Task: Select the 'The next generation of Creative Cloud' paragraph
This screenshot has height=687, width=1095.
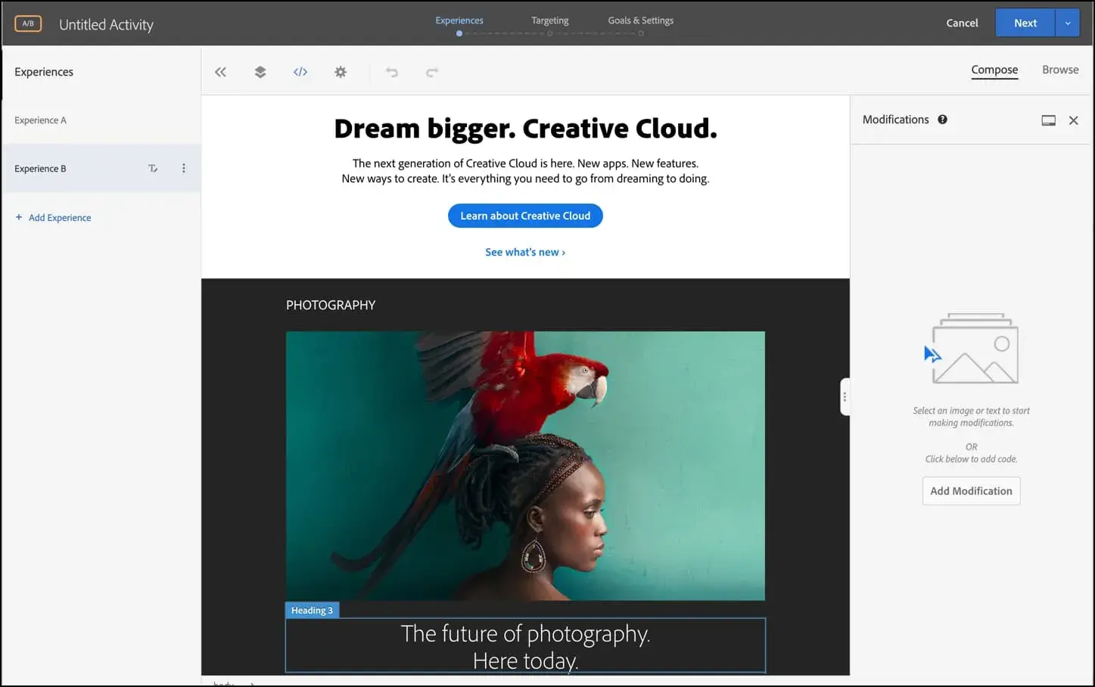Action: (525, 171)
